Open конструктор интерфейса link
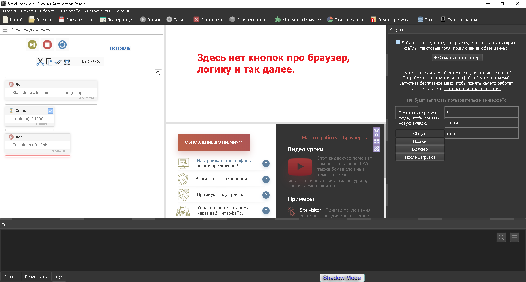 point(451,78)
